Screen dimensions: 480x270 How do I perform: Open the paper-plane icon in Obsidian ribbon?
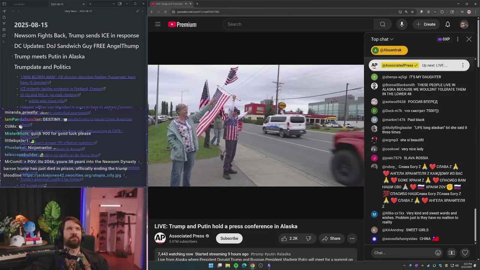4,11
